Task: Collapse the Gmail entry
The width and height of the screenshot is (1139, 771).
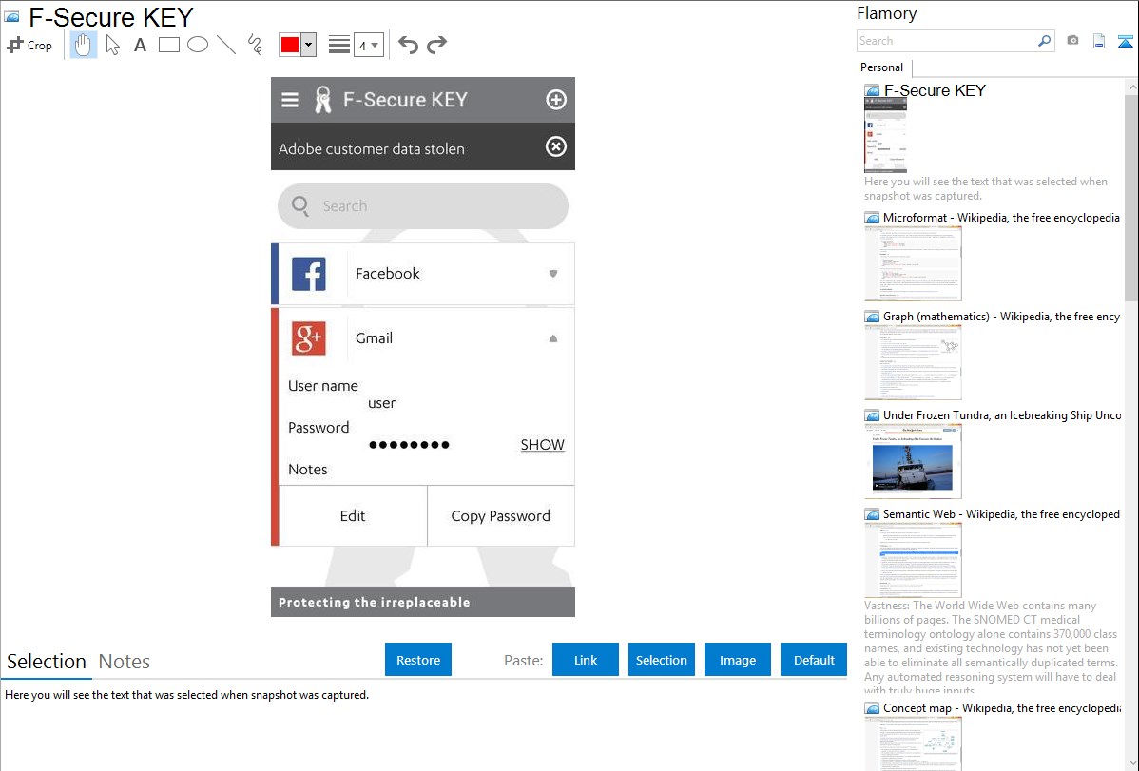Action: point(552,338)
